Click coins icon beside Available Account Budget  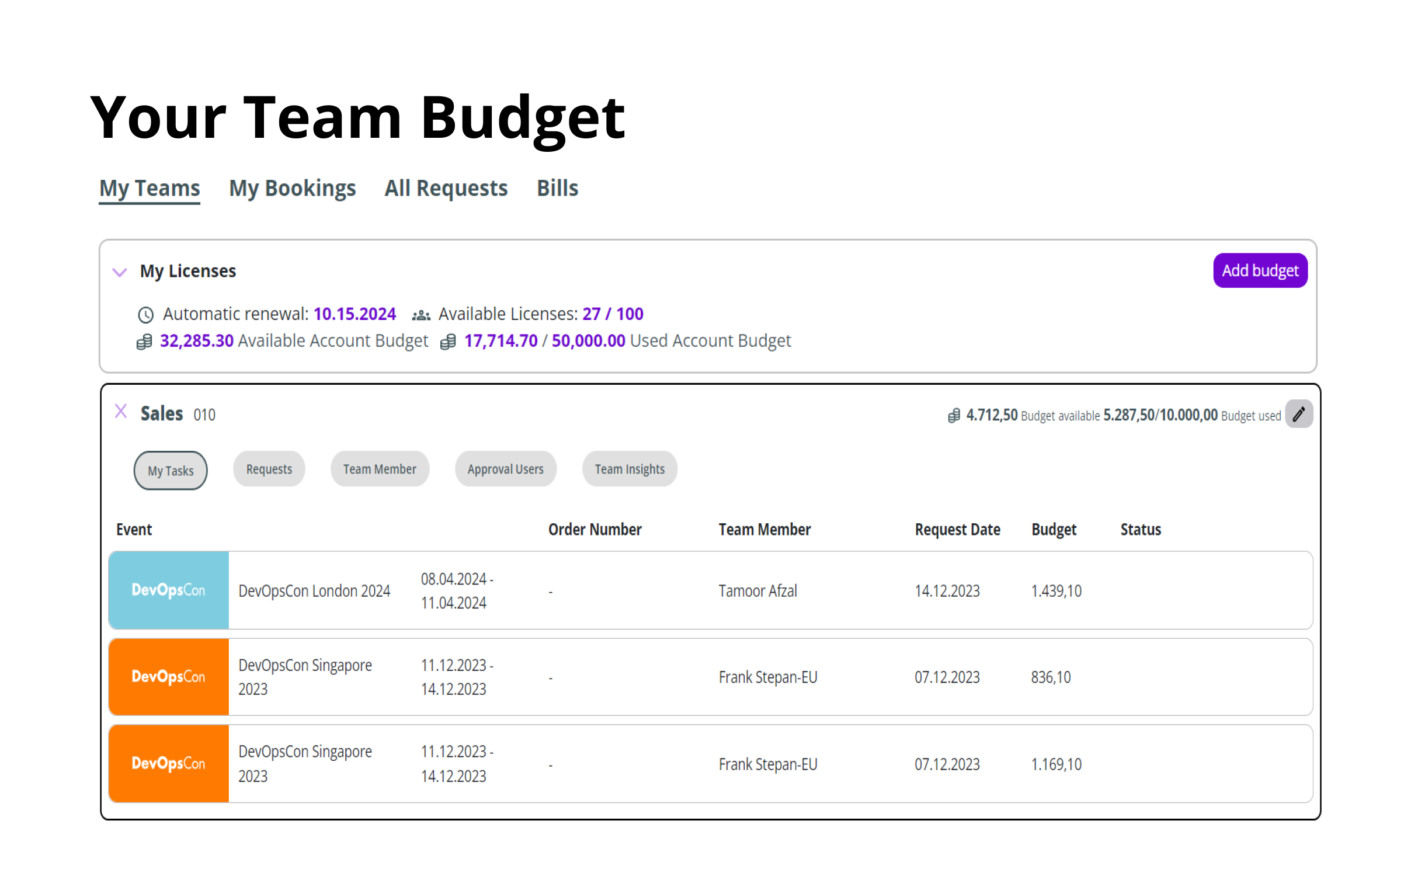click(x=144, y=342)
